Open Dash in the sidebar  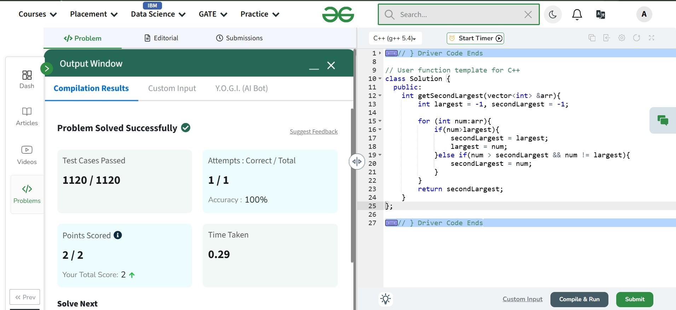(x=27, y=79)
